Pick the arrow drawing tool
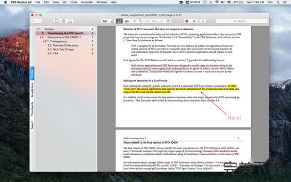 point(134,21)
